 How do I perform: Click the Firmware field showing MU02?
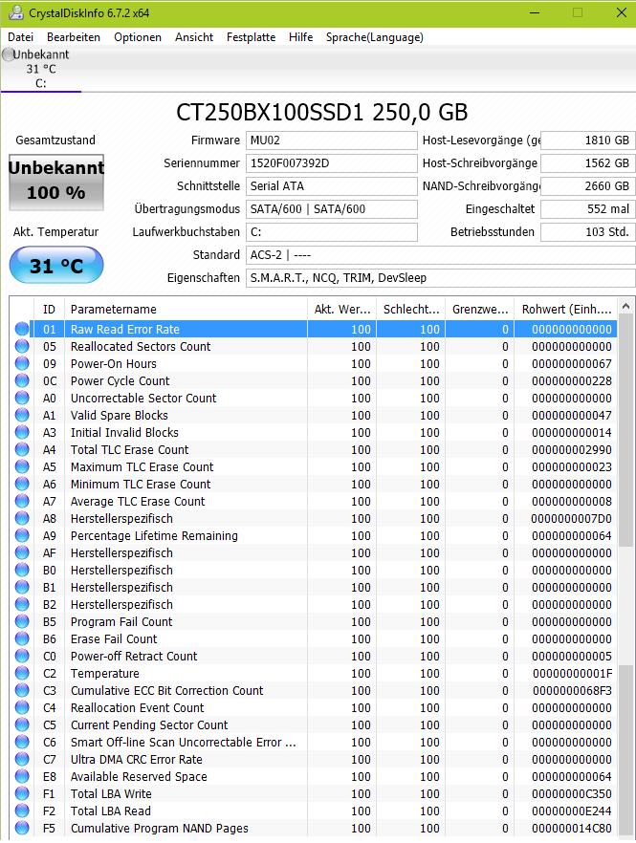click(x=332, y=140)
